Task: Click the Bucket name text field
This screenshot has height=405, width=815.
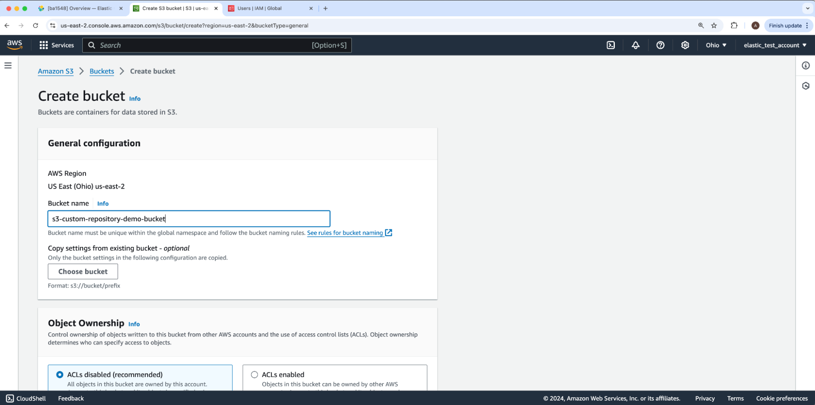Action: [188, 219]
